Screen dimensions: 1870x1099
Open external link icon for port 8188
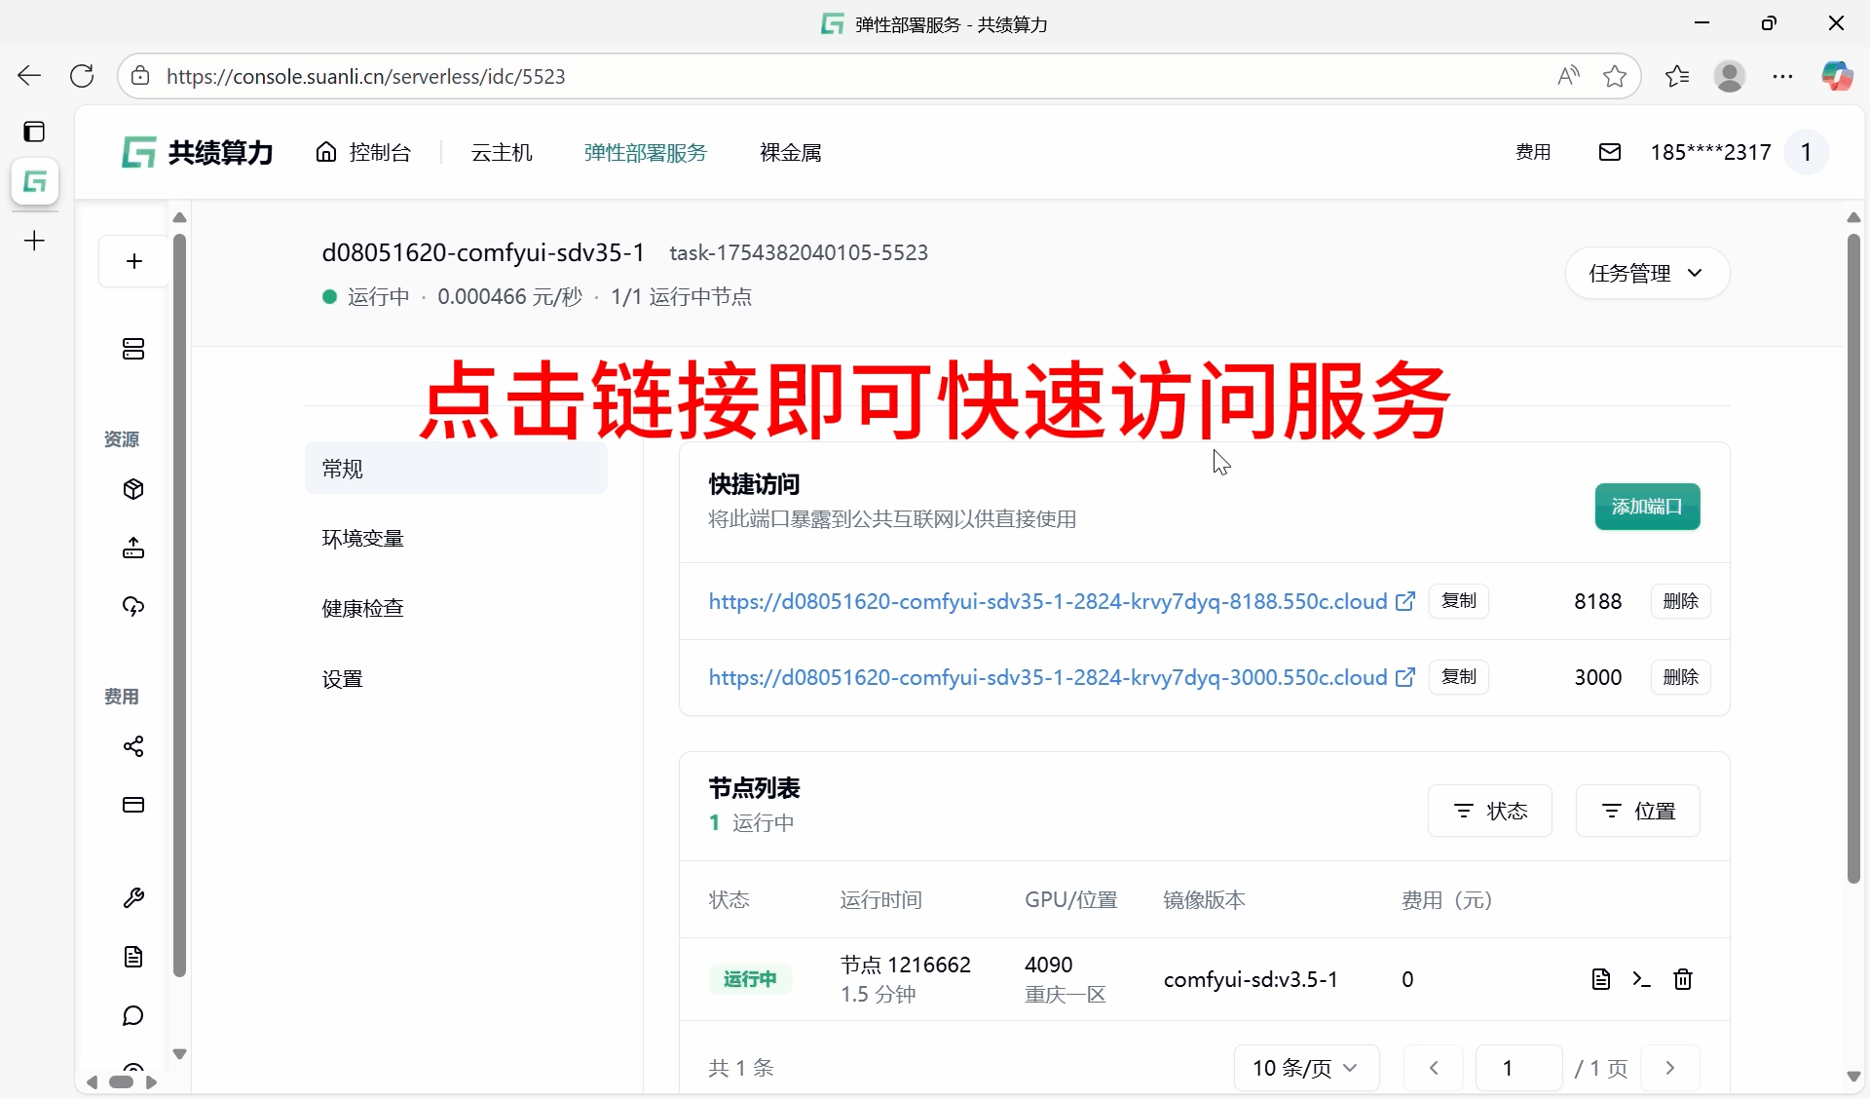[1404, 601]
